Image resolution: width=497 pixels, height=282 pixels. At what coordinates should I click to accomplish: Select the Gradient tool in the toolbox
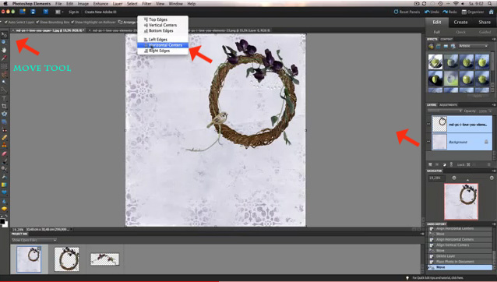tap(4, 185)
